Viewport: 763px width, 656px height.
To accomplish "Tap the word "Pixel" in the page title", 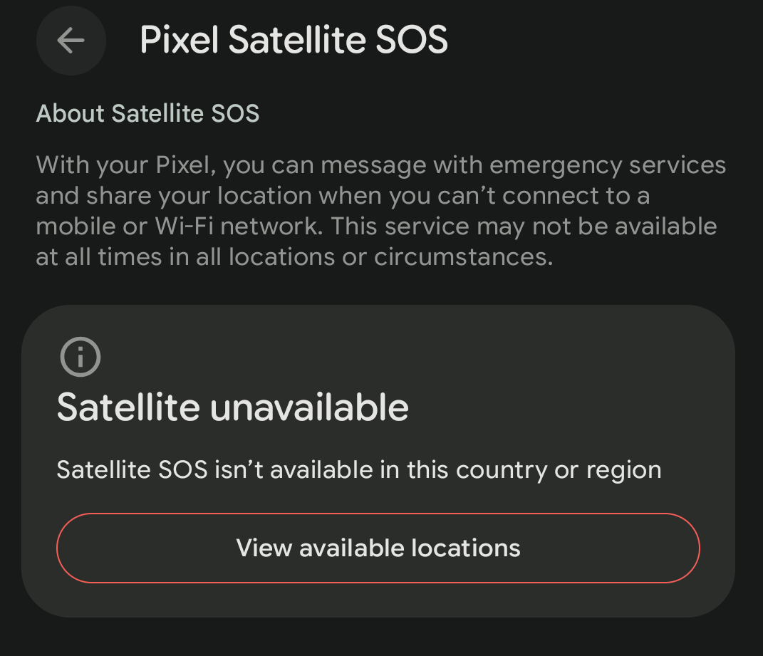I will pyautogui.click(x=180, y=40).
